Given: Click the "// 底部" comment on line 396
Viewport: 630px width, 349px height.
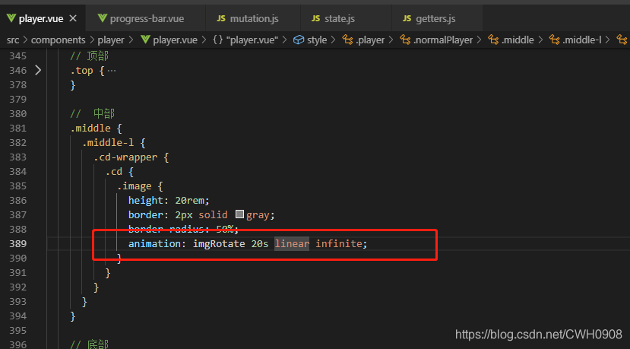Looking at the screenshot, I should (89, 344).
